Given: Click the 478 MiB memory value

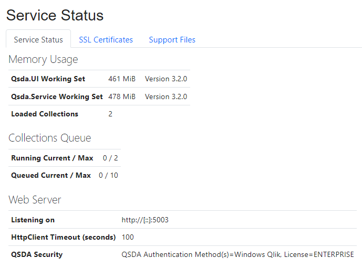Looking at the screenshot, I should (x=121, y=96).
